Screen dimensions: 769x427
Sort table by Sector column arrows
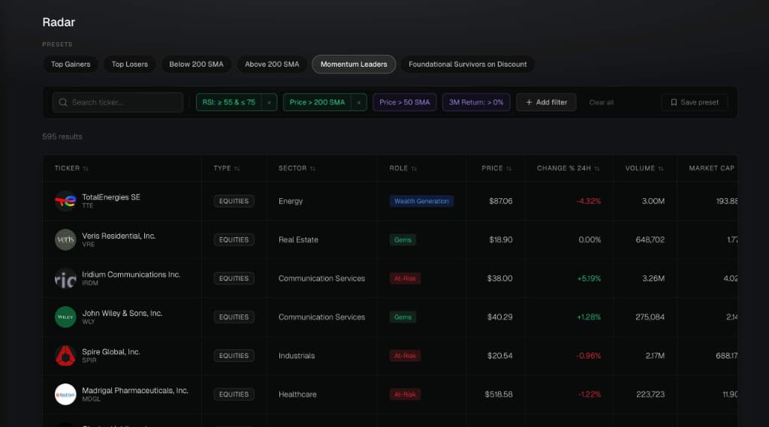(x=313, y=169)
